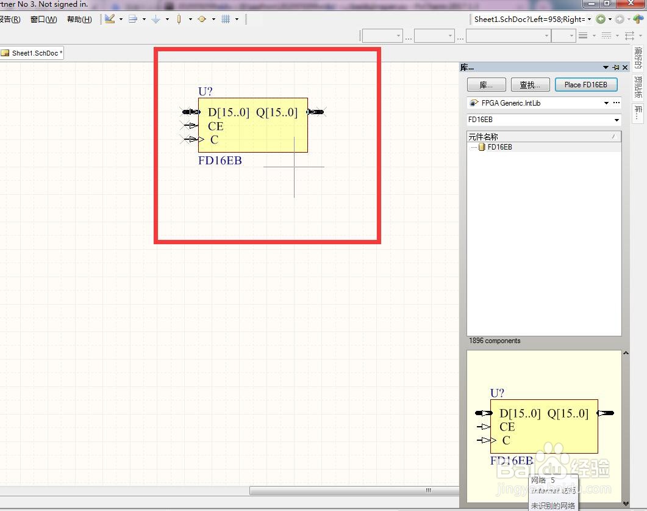The height and width of the screenshot is (511, 647).
Task: Expand the power sources dropdown arrow
Action: (167, 19)
